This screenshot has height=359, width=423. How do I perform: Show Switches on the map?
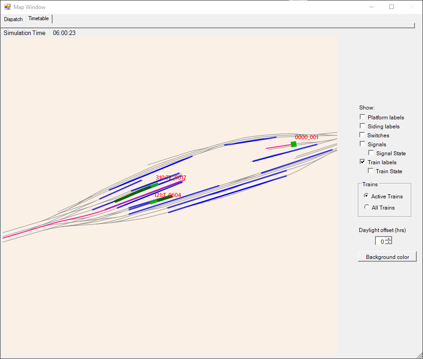click(x=363, y=135)
